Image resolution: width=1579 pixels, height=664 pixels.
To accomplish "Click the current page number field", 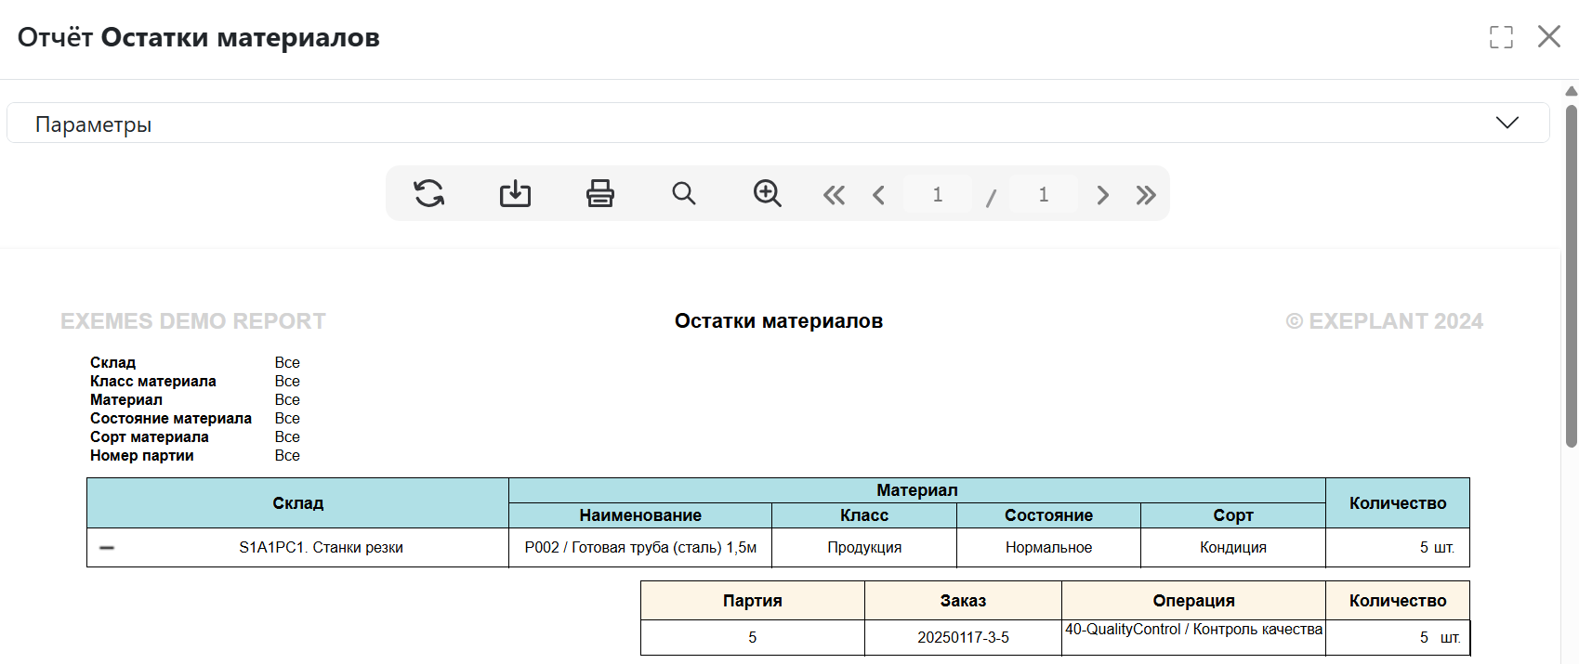I will point(937,194).
